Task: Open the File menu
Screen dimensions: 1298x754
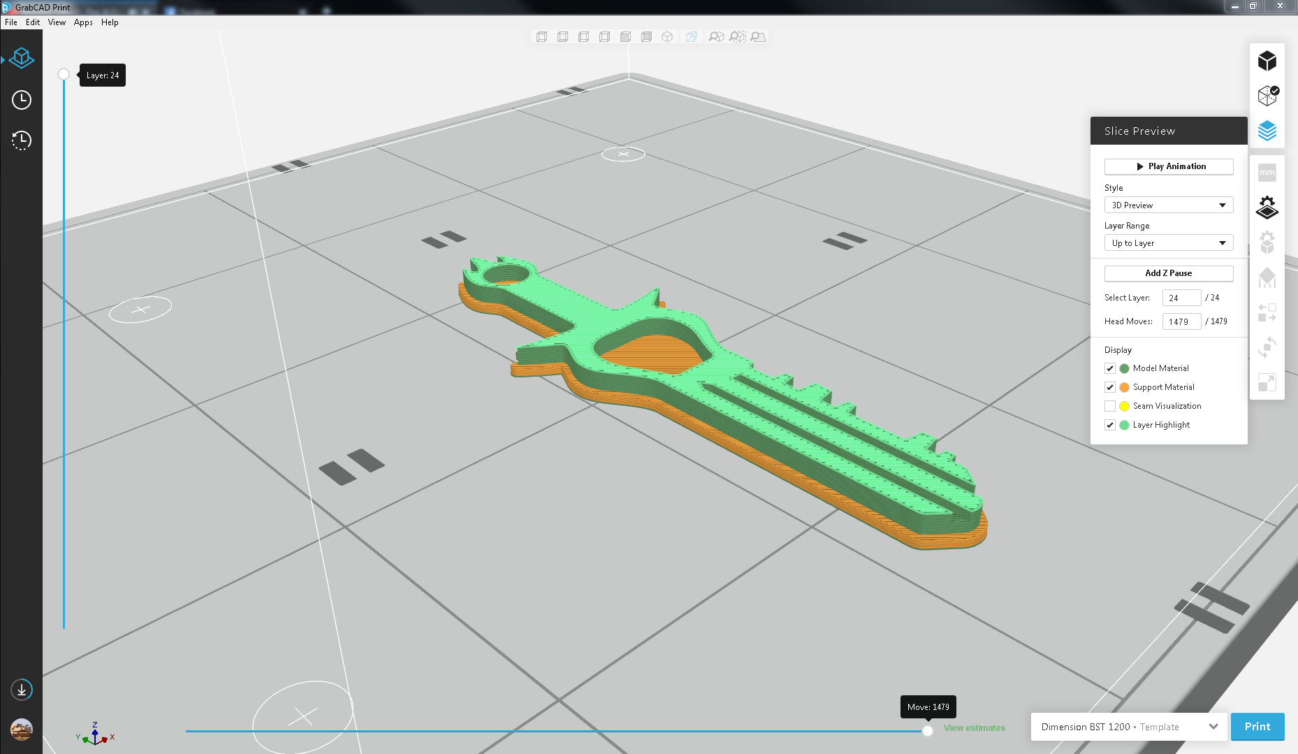Action: click(x=11, y=22)
